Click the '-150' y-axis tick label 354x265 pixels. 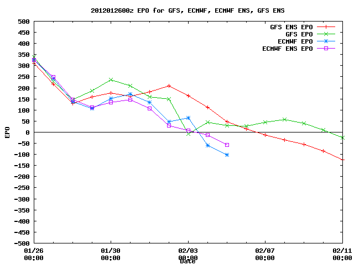point(22,166)
